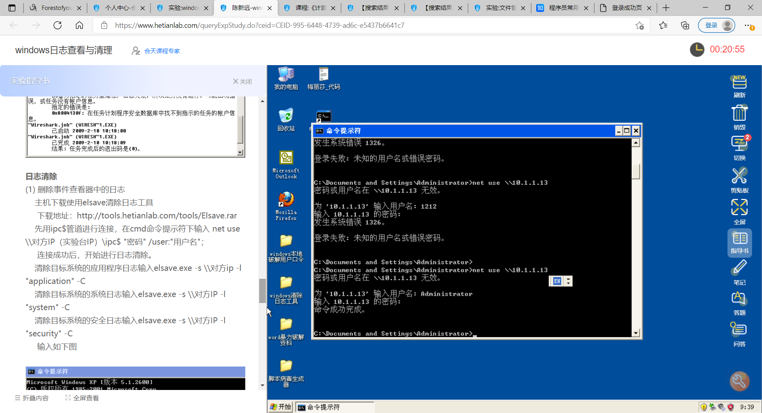This screenshot has width=762, height=413.
Task: Open the tab actions icon left of Forestofyou tab
Action: (12, 8)
